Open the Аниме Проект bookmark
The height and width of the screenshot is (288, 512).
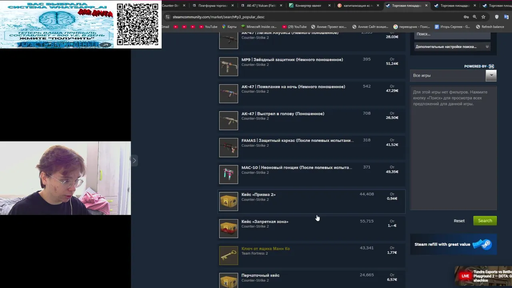[x=329, y=27]
